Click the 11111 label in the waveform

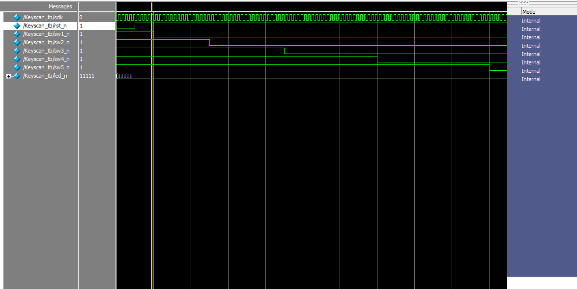125,76
